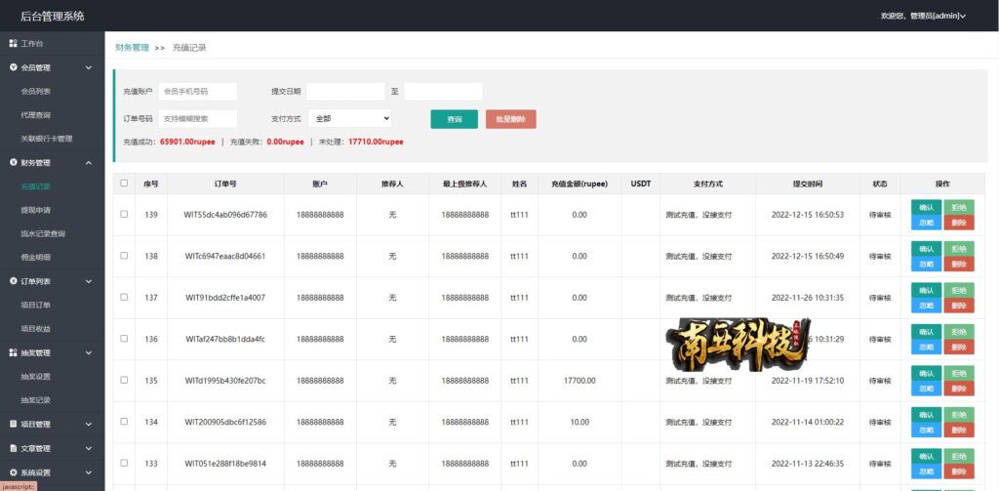Image resolution: width=999 pixels, height=491 pixels.
Task: Click the end date field after 至
Action: (444, 91)
